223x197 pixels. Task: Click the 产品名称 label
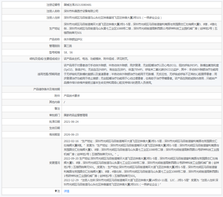[x=55, y=39]
